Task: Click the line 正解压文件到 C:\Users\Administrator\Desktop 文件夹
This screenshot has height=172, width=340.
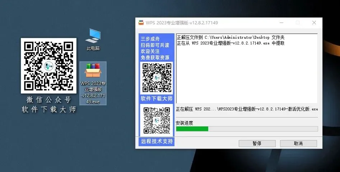Action: coord(230,37)
